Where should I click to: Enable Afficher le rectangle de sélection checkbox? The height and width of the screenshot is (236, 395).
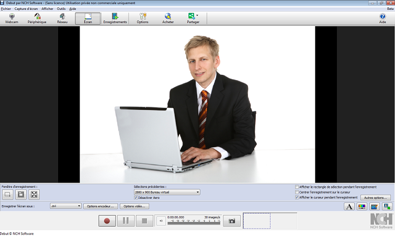pyautogui.click(x=297, y=187)
